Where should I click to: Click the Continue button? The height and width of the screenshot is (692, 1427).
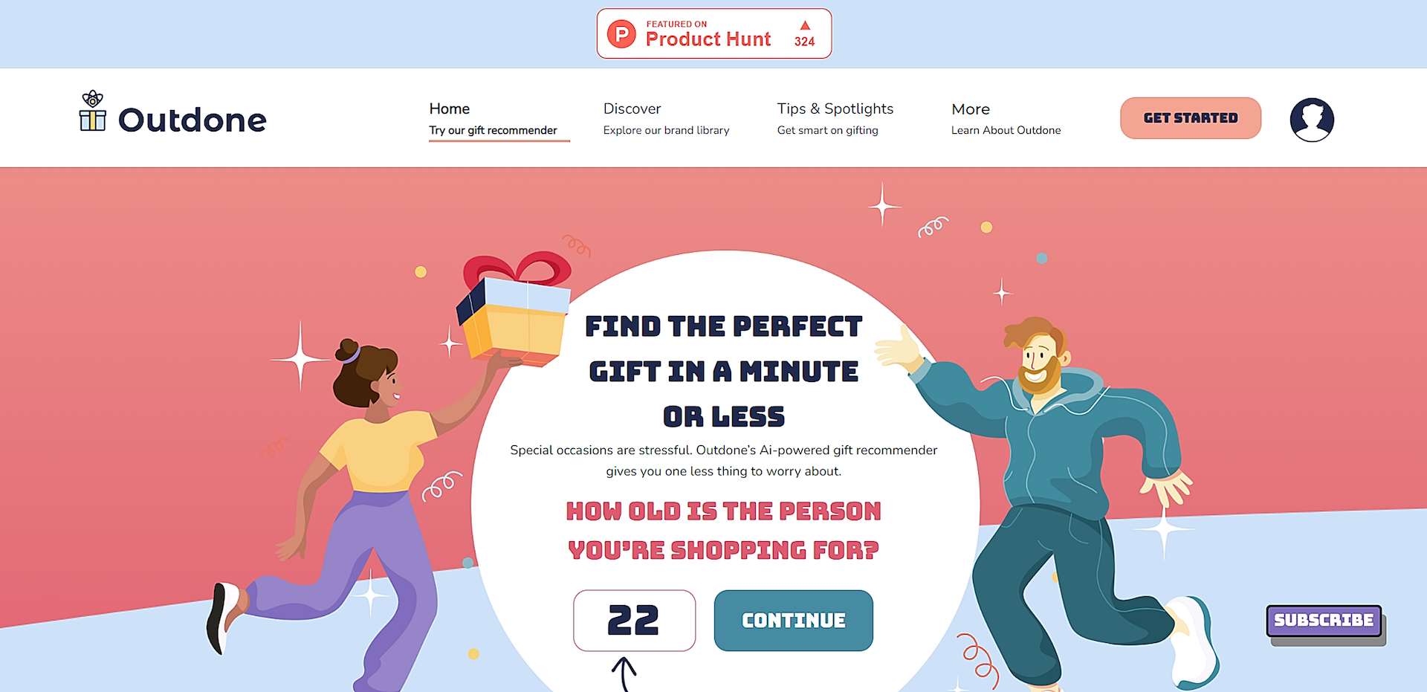click(x=793, y=621)
